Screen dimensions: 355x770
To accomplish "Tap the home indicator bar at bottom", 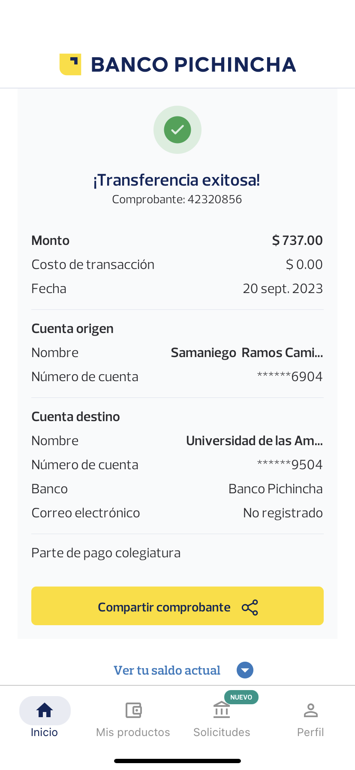I will point(177,761).
